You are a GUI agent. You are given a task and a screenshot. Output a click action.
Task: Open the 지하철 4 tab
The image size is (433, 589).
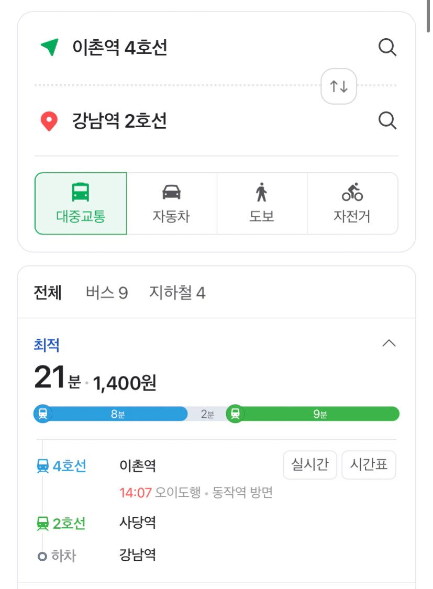(x=177, y=293)
